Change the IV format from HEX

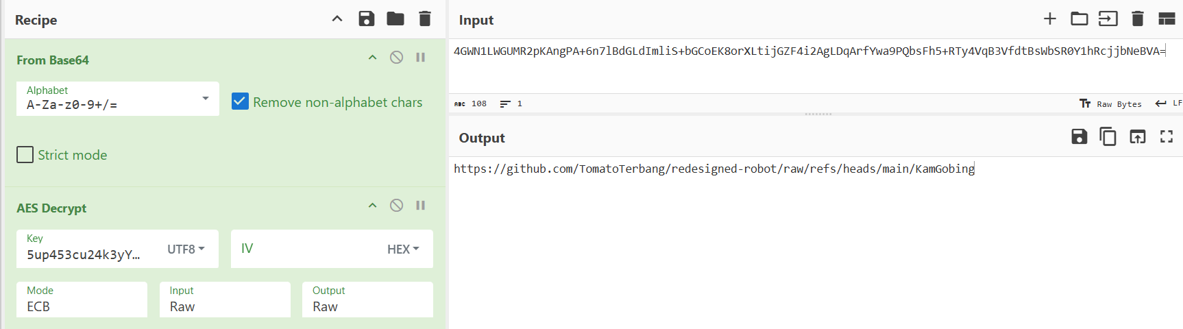click(403, 249)
